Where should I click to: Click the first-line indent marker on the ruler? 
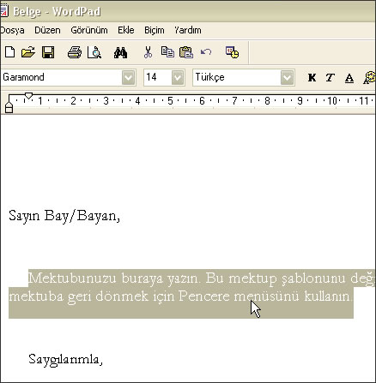click(28, 96)
